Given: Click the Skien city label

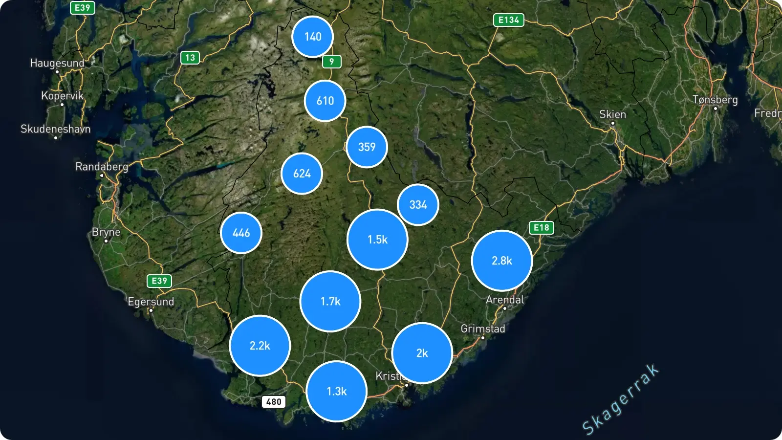Looking at the screenshot, I should [x=612, y=114].
